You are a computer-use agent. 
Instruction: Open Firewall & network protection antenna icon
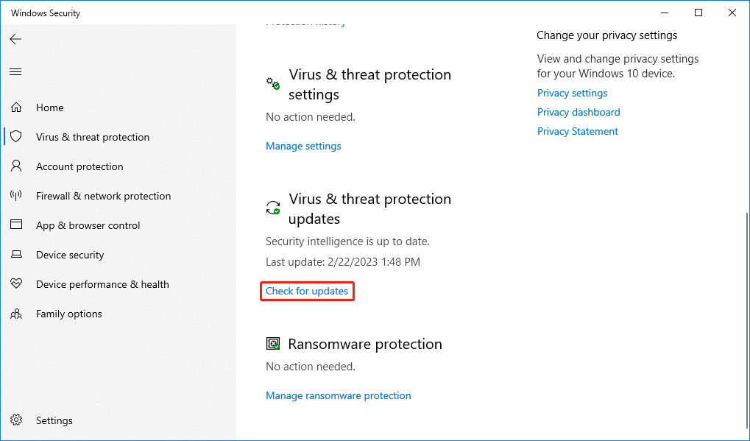click(16, 196)
